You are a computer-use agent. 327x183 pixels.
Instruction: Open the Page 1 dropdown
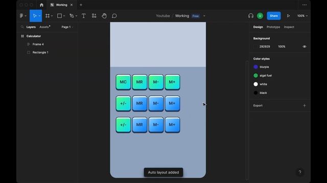click(x=67, y=27)
